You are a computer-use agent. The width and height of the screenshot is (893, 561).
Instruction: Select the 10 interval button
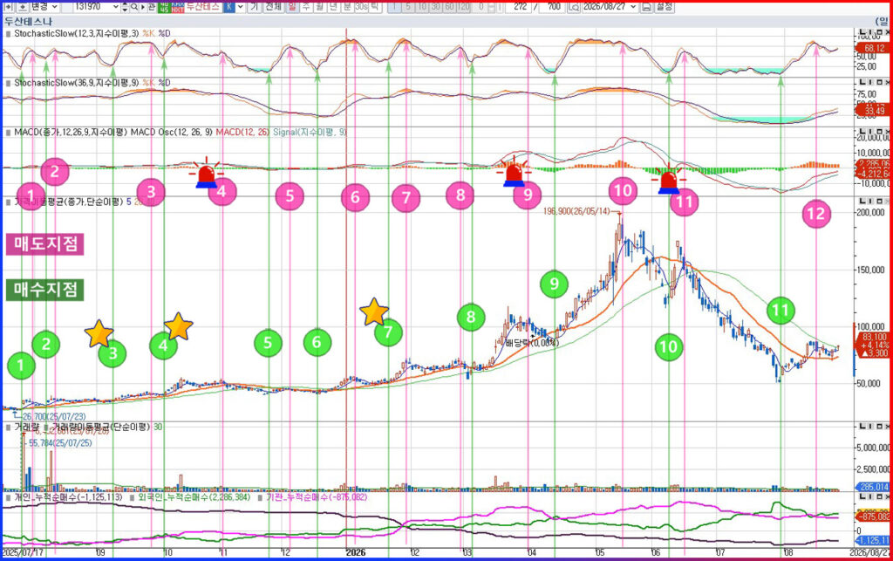pos(422,7)
